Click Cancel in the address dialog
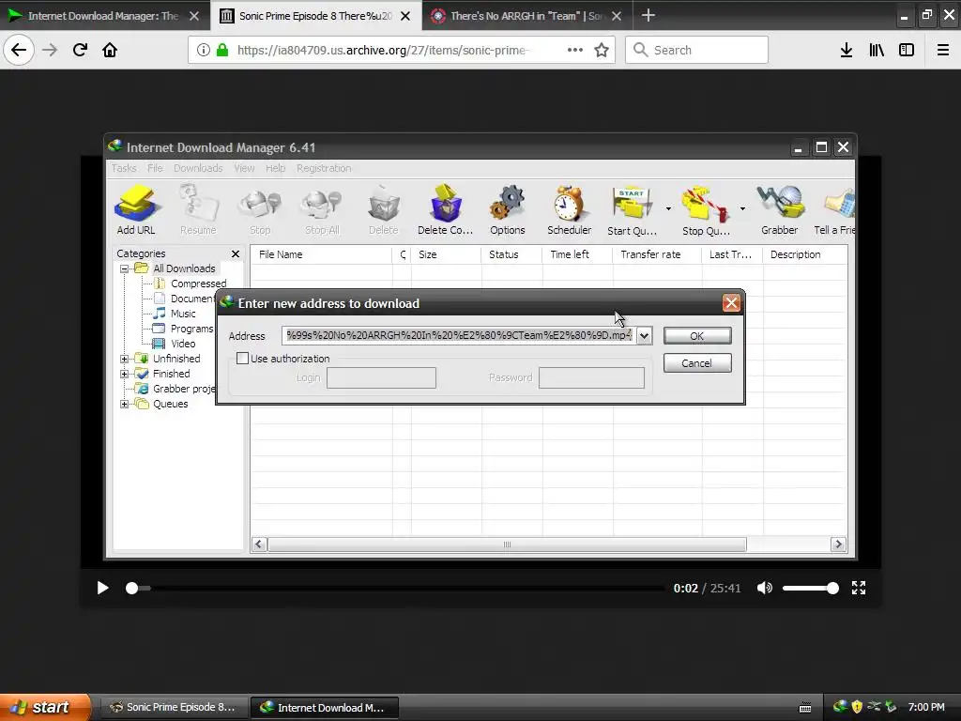The image size is (961, 721). [697, 363]
